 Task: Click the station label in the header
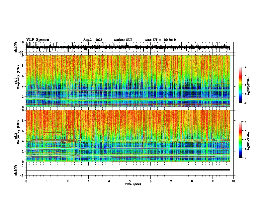point(123,40)
